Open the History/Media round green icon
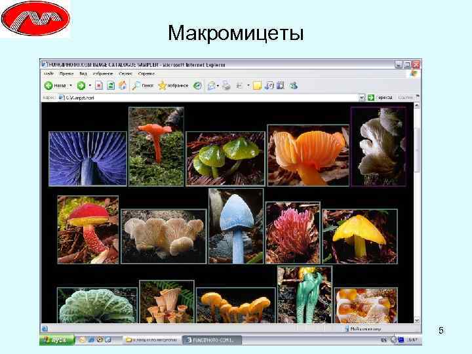The image size is (472, 354). coord(197,86)
